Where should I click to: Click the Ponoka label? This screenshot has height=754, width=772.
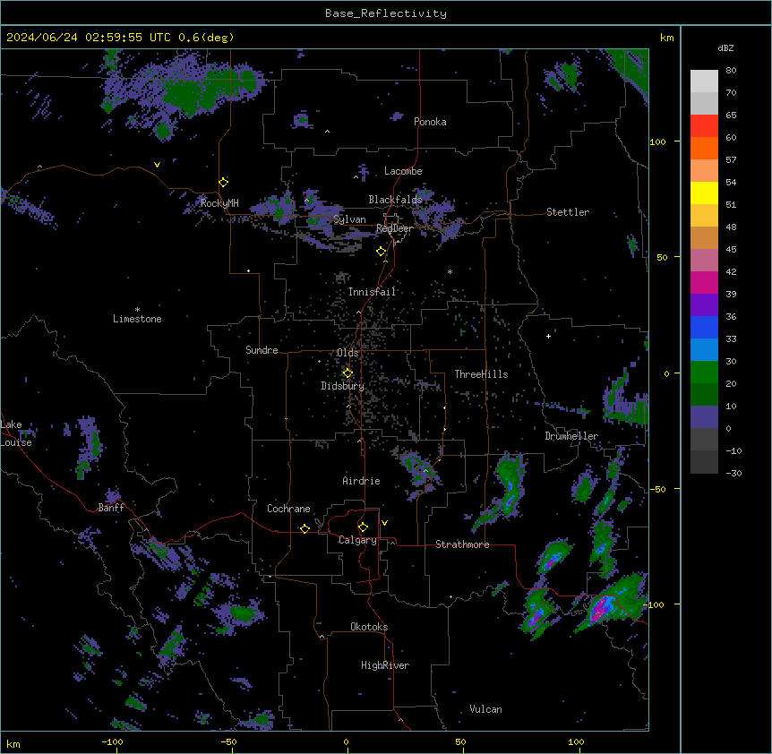[x=430, y=122]
